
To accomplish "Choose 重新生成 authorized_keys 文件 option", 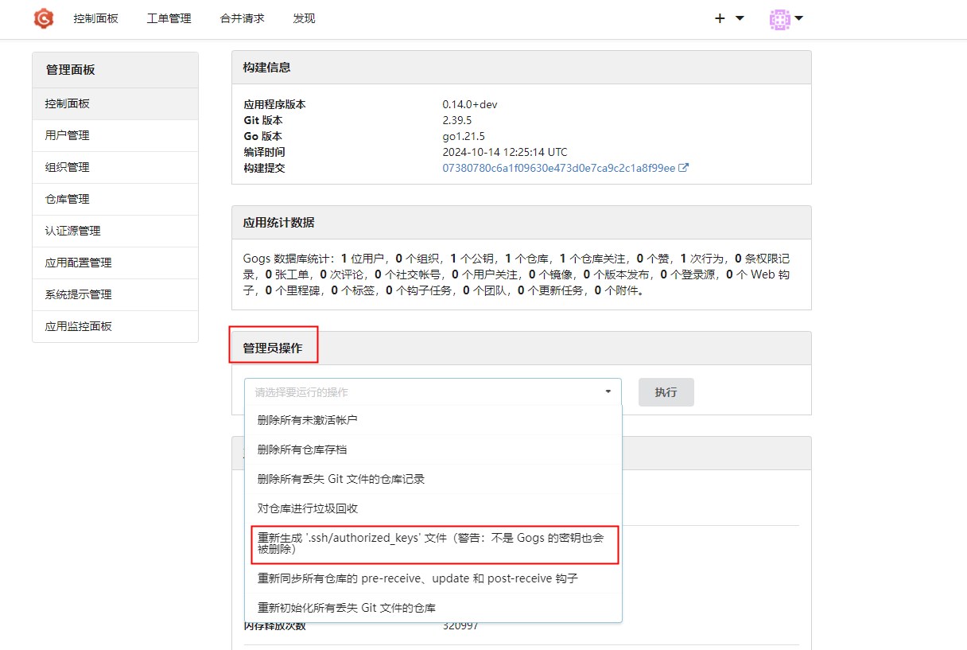I will click(433, 543).
